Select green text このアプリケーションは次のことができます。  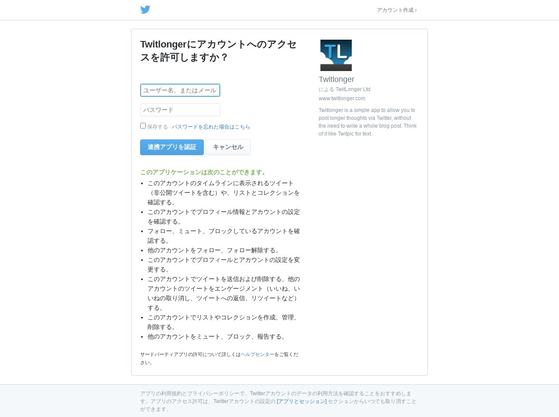pyautogui.click(x=204, y=172)
